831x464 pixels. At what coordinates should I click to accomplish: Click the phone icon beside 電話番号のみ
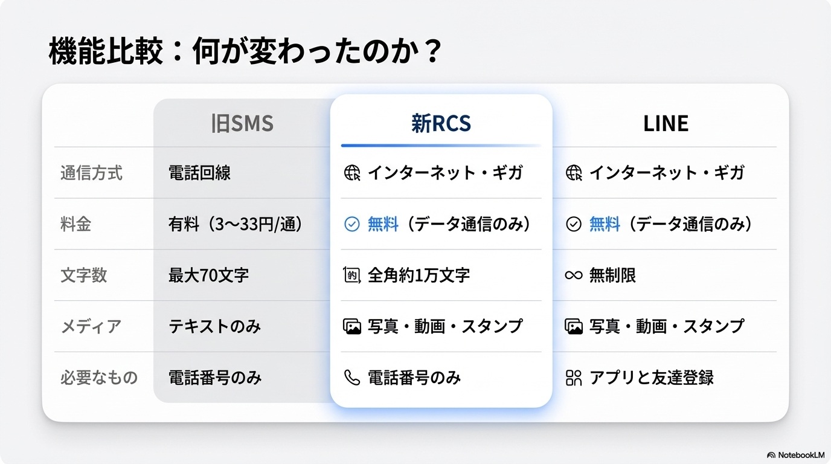click(x=351, y=378)
